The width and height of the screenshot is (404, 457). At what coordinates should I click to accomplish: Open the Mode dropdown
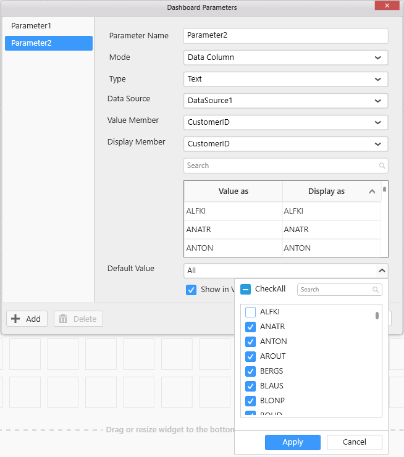coord(377,57)
